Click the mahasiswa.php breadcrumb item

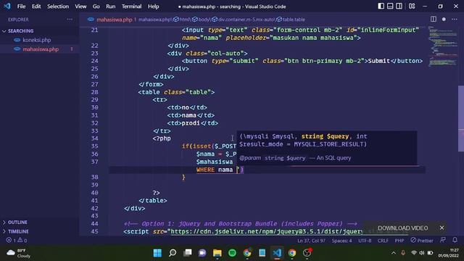pos(154,20)
